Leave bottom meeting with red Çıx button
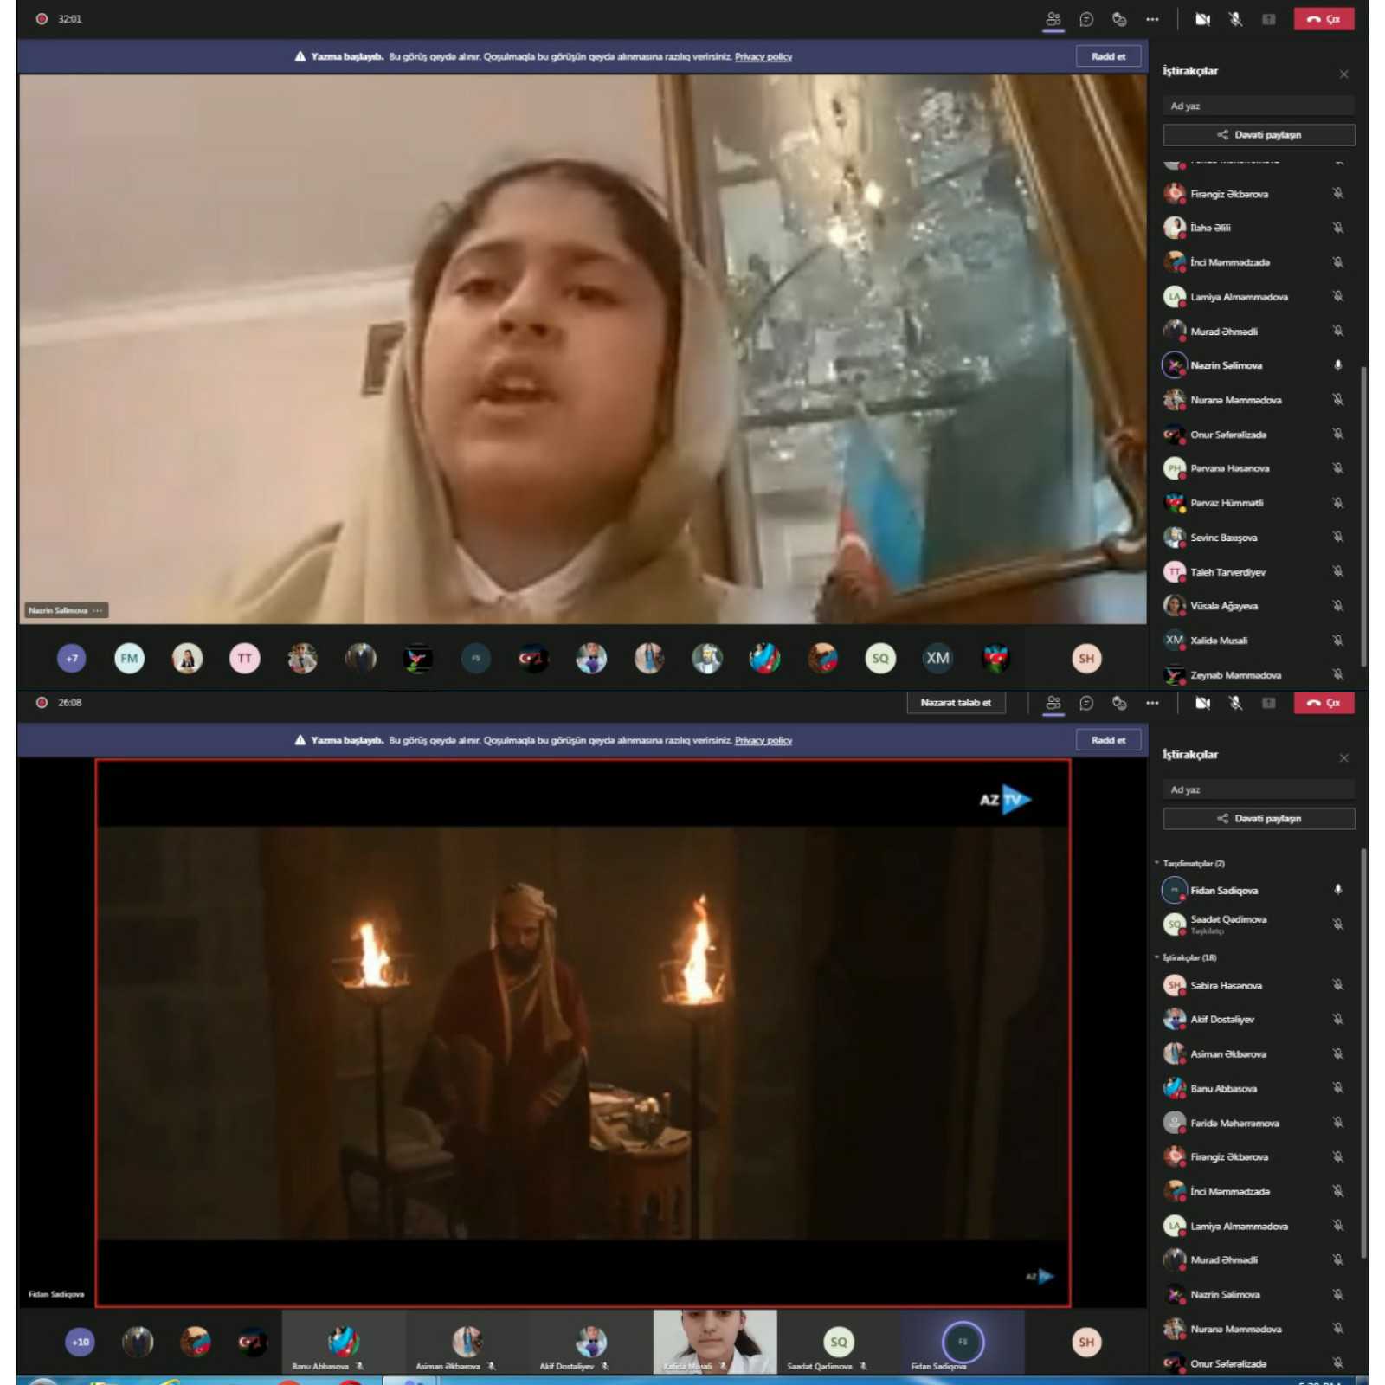The height and width of the screenshot is (1385, 1385). 1324,703
